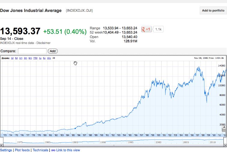Click the (INDEXDJX:.DJI) ticker symbol

[x=79, y=10]
